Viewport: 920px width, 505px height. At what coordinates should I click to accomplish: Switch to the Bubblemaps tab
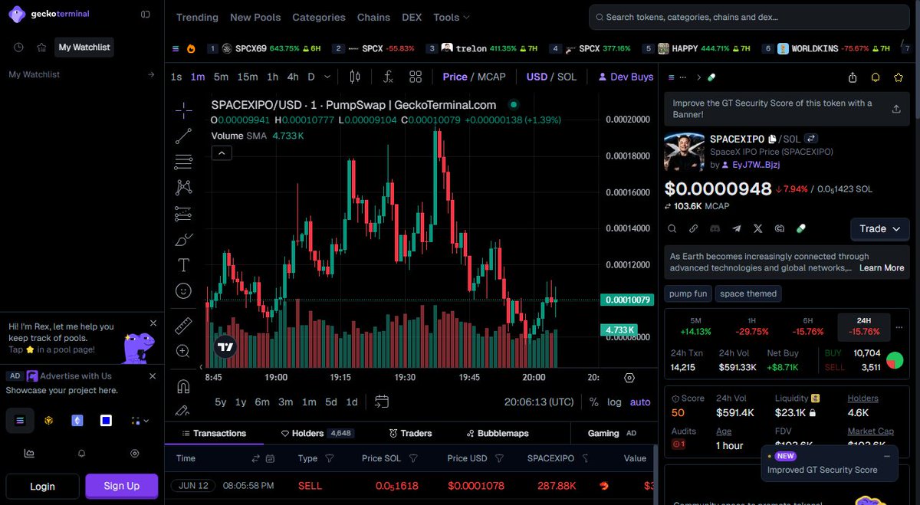[497, 433]
